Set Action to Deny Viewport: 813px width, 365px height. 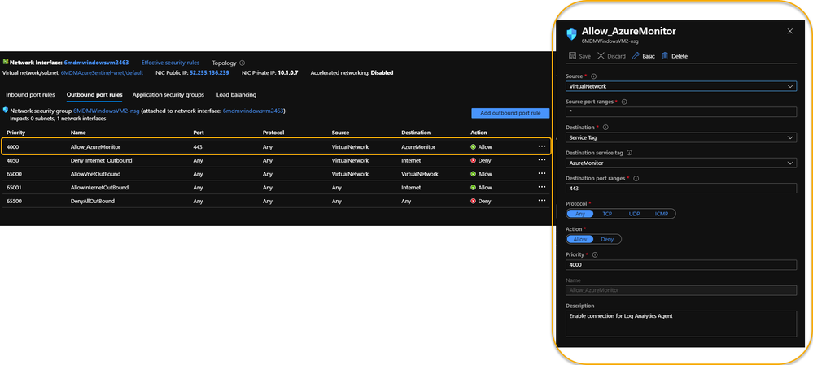(x=606, y=239)
